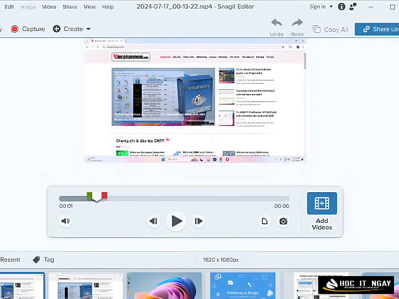Open the Edit menu
Viewport: 399px width, 299px height.
tap(9, 7)
